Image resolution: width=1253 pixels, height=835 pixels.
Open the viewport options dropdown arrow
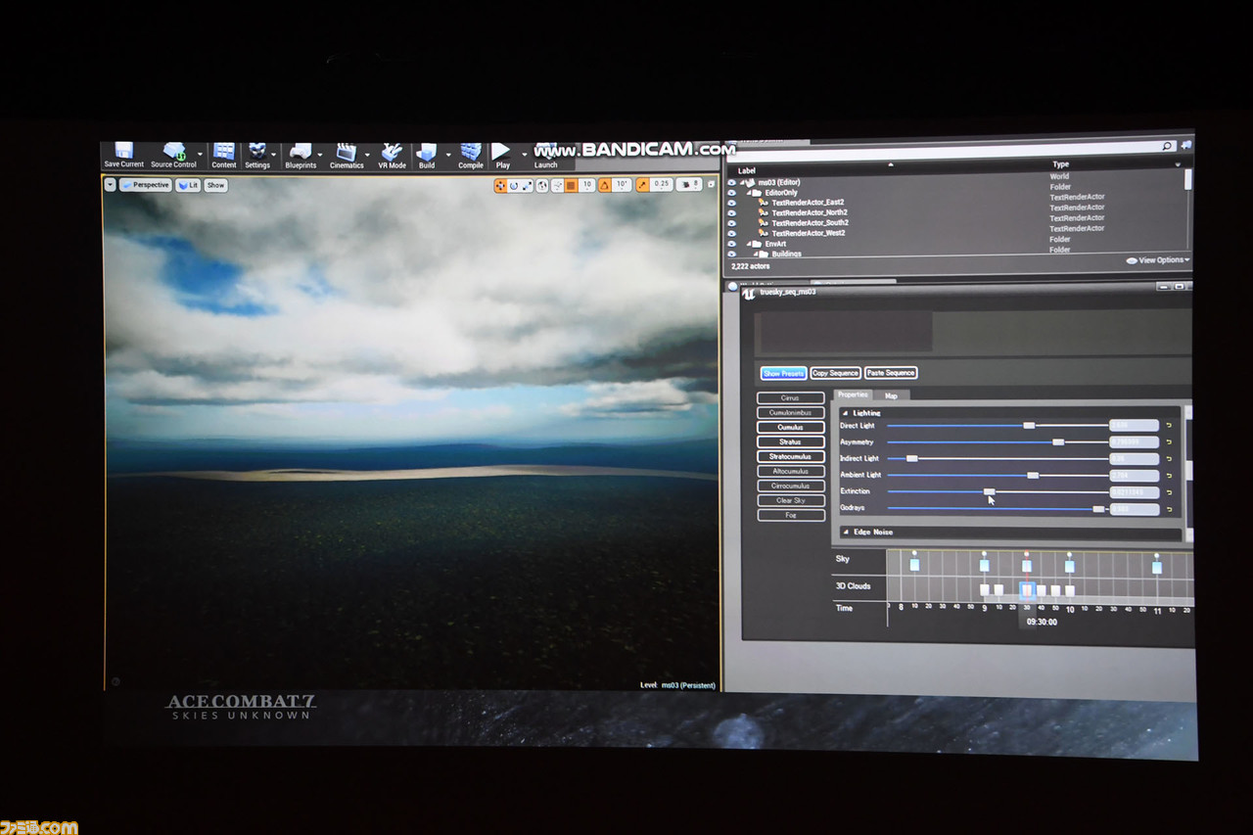[110, 184]
